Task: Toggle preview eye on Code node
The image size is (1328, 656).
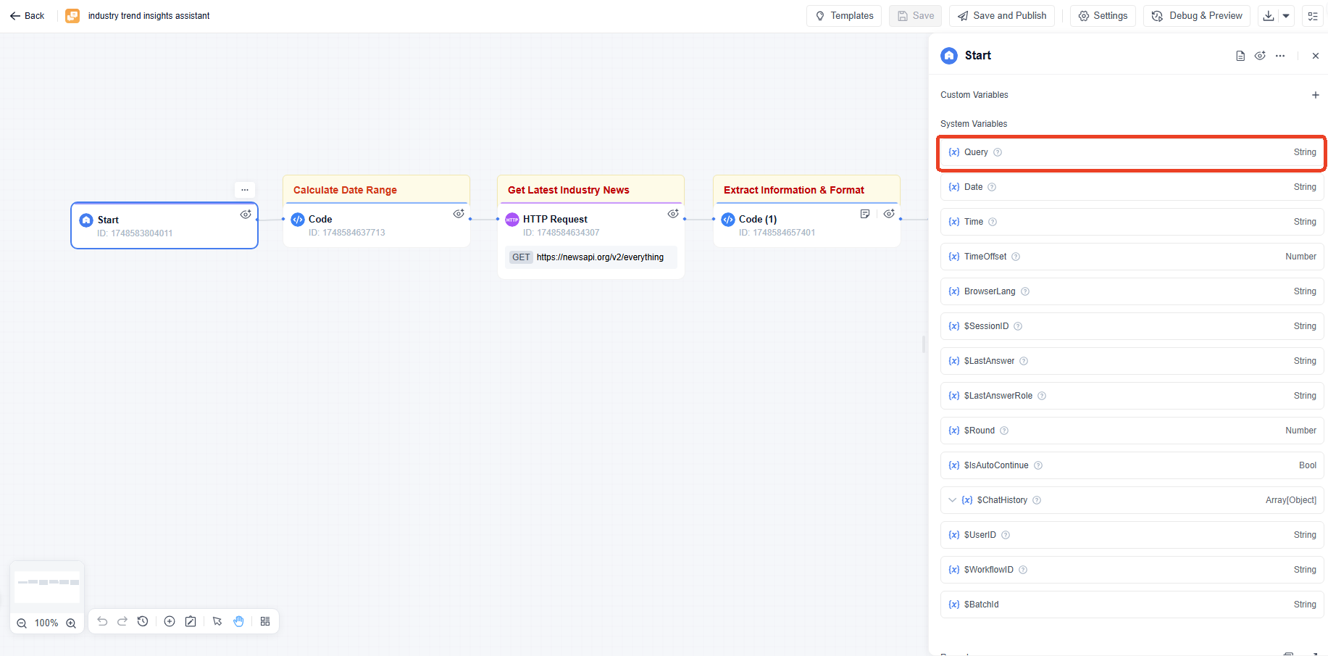Action: click(x=459, y=214)
